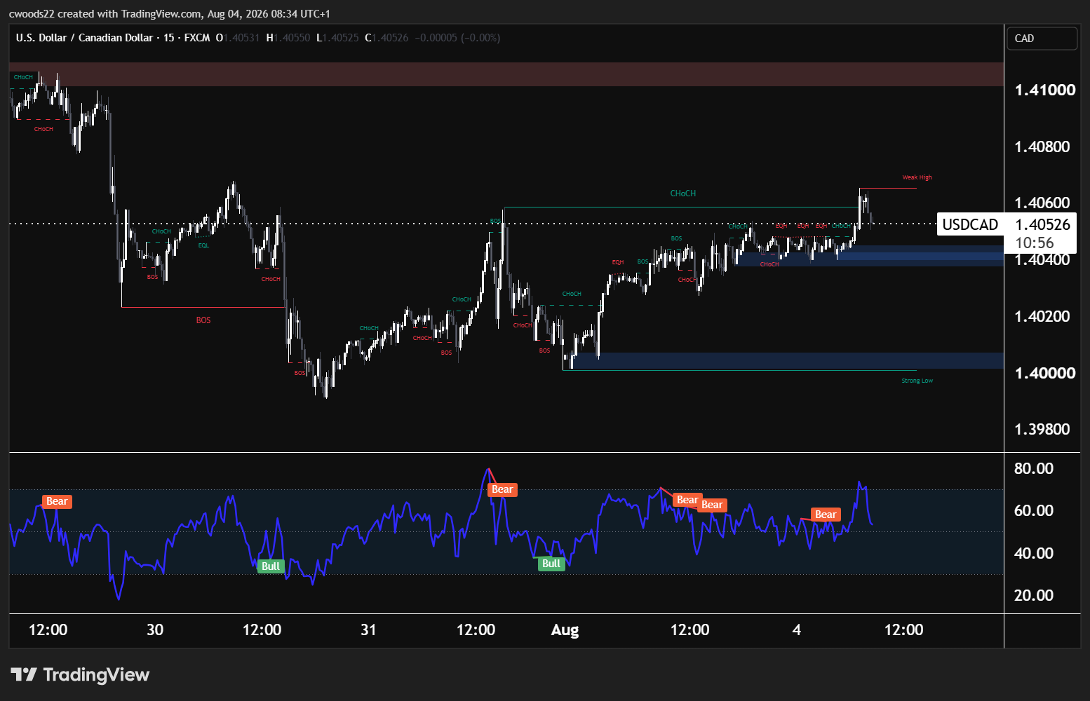
Task: Click the 1.40200 price axis label
Action: [1042, 316]
